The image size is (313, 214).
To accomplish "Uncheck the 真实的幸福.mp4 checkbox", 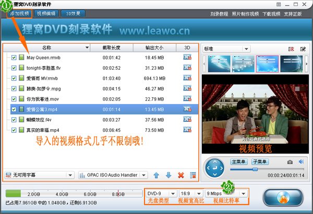I will tap(14, 130).
